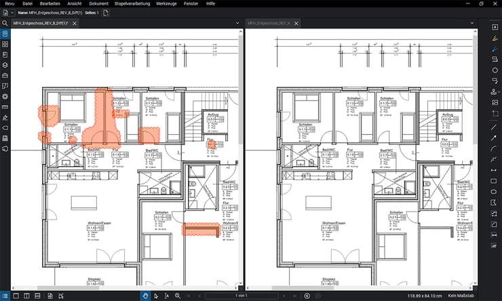Click the Kein Maßstab scale label
Screen dimensions: 502x301
click(x=461, y=296)
